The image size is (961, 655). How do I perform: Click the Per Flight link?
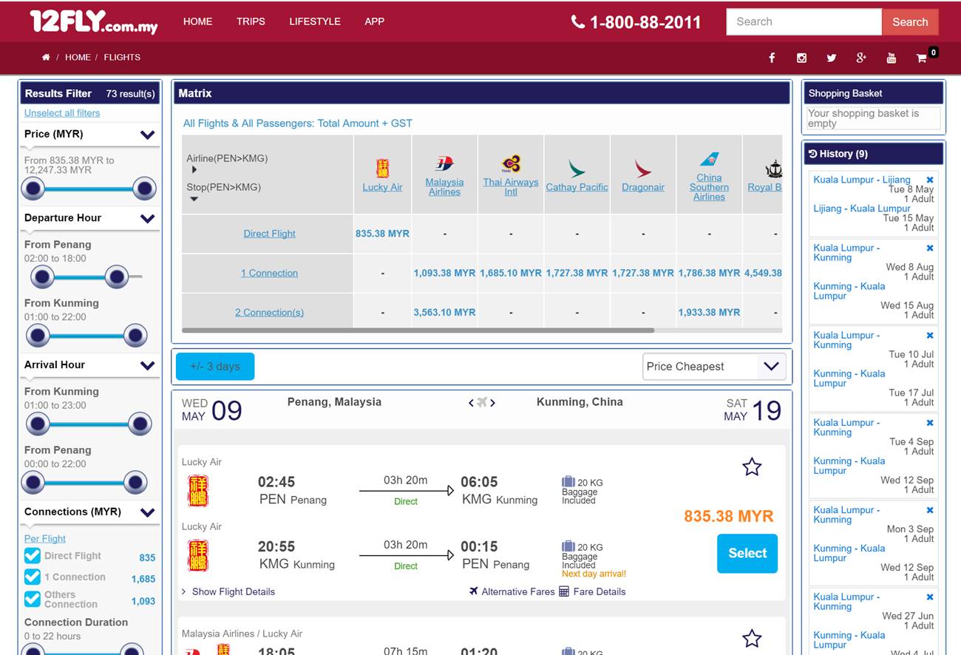[x=45, y=539]
